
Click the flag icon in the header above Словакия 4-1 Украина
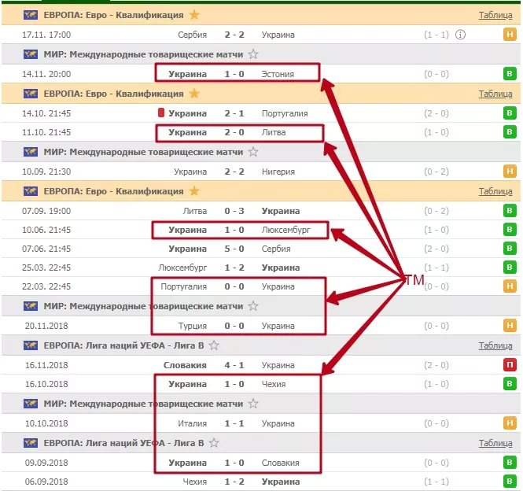(31, 345)
